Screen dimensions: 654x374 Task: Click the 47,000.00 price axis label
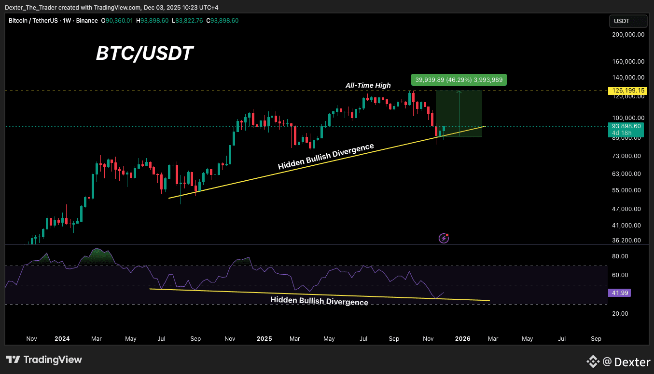626,209
